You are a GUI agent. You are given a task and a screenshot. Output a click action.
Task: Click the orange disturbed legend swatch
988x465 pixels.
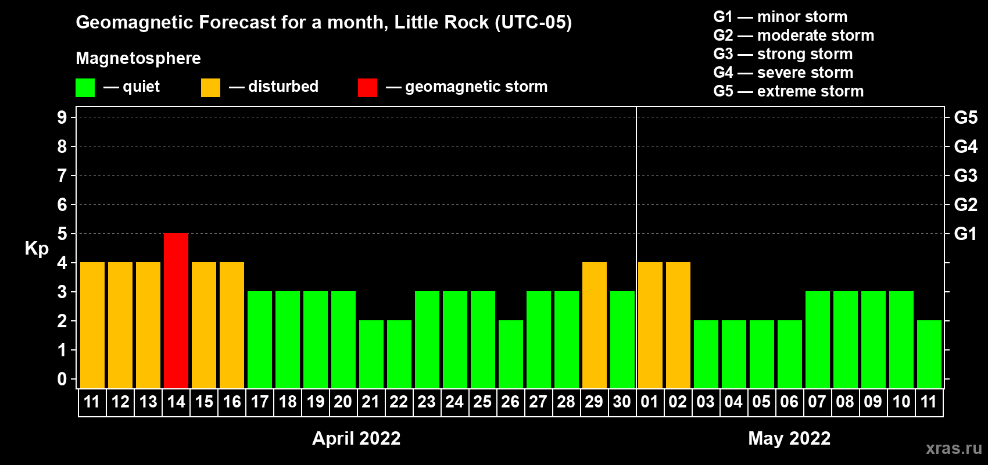(210, 88)
